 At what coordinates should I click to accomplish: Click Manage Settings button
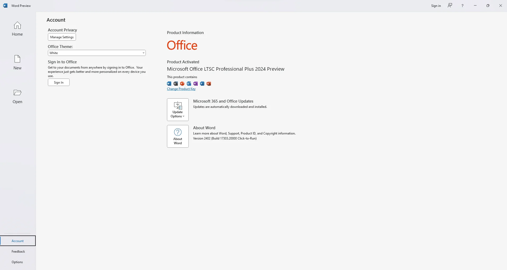pos(62,37)
